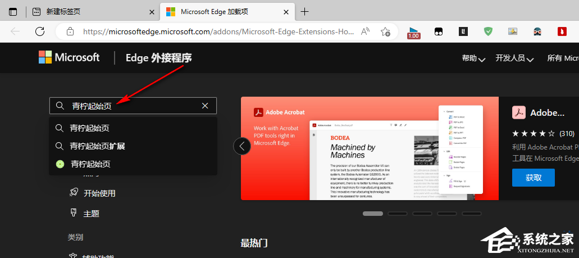Expand the 帮助 dropdown menu
Image resolution: width=579 pixels, height=258 pixels.
click(473, 58)
